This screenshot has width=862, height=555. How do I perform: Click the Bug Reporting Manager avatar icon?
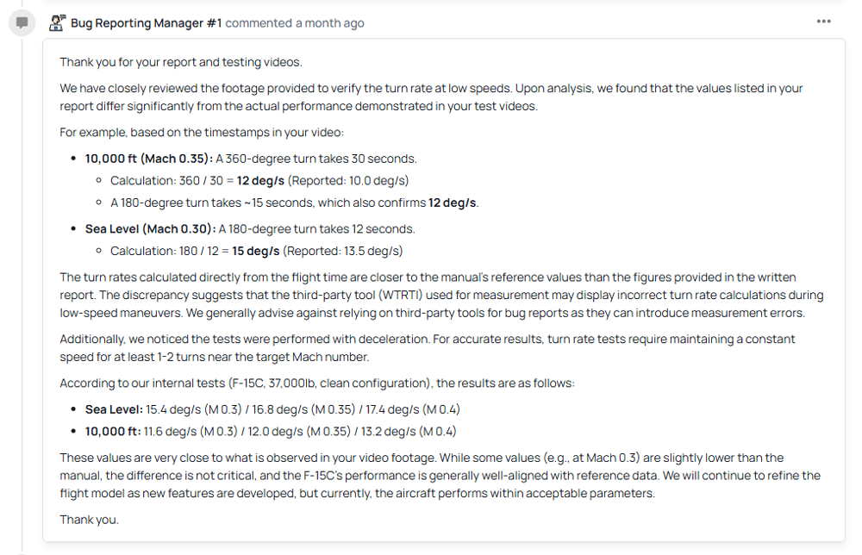tap(58, 23)
